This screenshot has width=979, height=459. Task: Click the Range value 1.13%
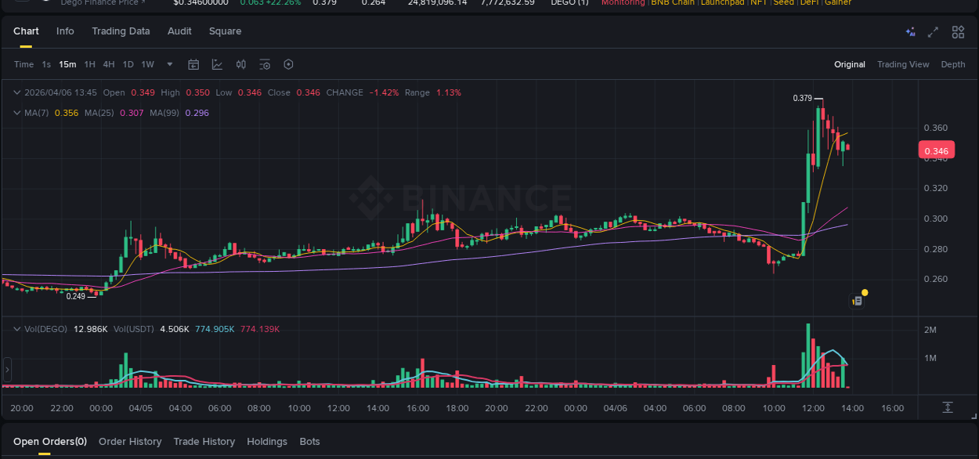coord(449,92)
